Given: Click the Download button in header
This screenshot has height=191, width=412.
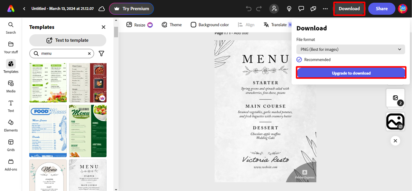Looking at the screenshot, I should click(349, 9).
